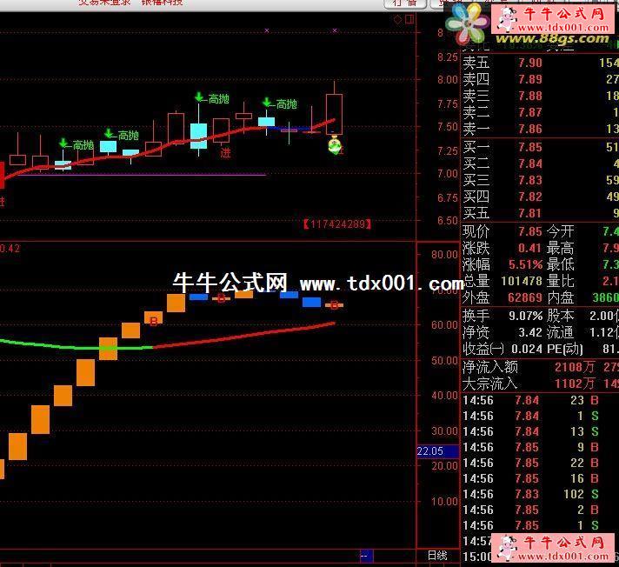Click the 大宗流入 data row
Image resolution: width=619 pixels, height=567 pixels.
(x=539, y=383)
